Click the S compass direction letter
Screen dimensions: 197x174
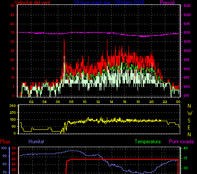(189, 120)
